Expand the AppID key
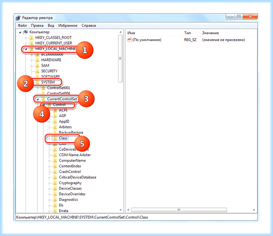The width and height of the screenshot is (273, 236). (x=50, y=122)
